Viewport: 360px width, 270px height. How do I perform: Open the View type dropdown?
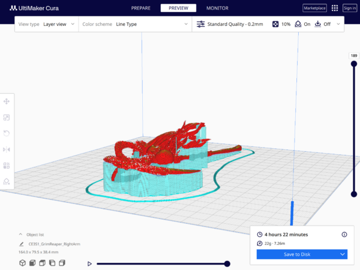pos(47,25)
